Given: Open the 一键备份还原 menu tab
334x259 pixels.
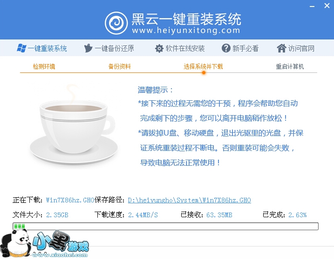Looking at the screenshot, I should click(x=109, y=48).
